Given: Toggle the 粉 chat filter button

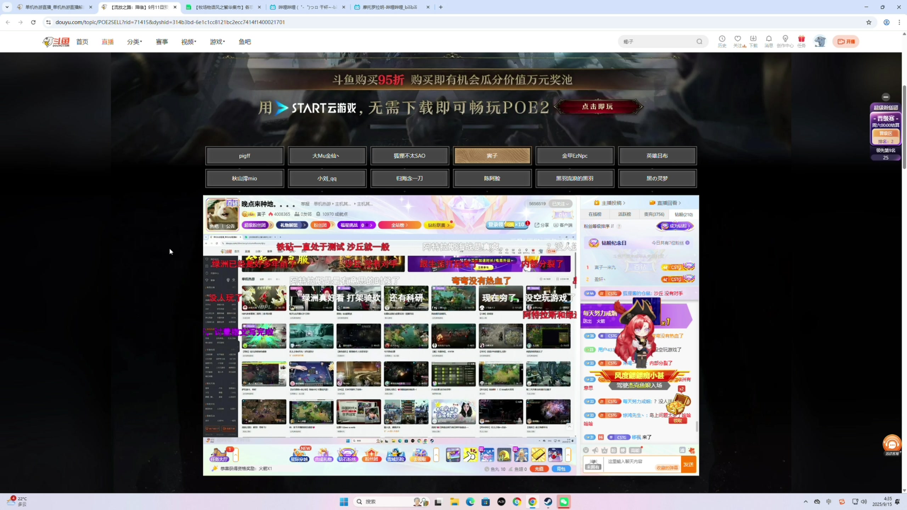Looking at the screenshot, I should click(x=614, y=450).
